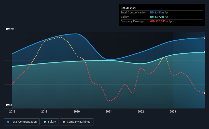This screenshot has height=129, width=209.
Task: Click the RM1.481m total compensation value
Action: point(157,12)
